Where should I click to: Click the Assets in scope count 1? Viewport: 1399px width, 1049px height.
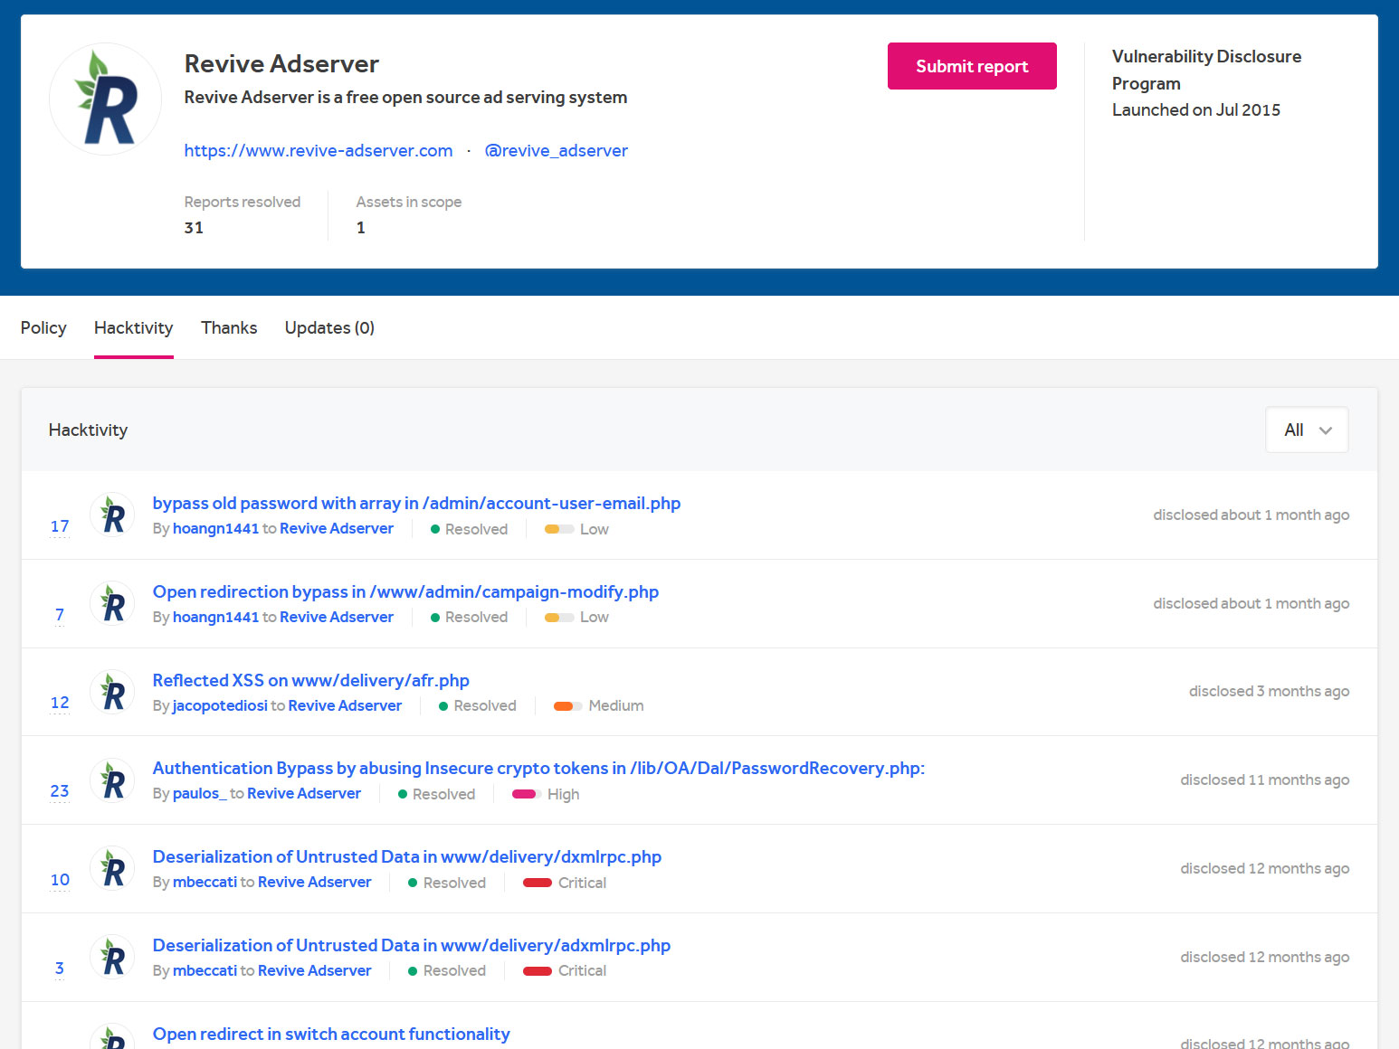click(361, 228)
